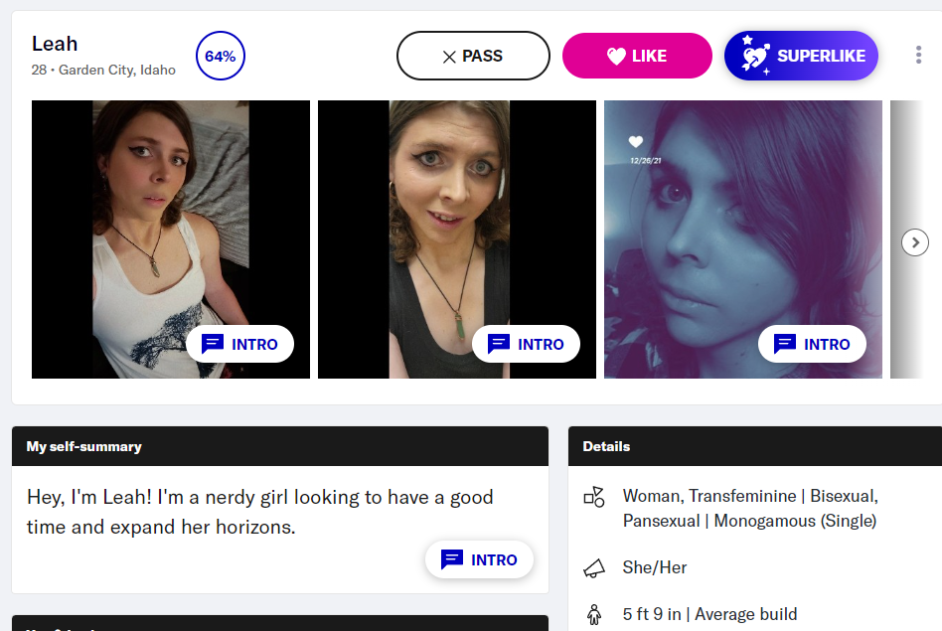This screenshot has width=942, height=631.
Task: Click the pink LIKE button
Action: tap(637, 56)
